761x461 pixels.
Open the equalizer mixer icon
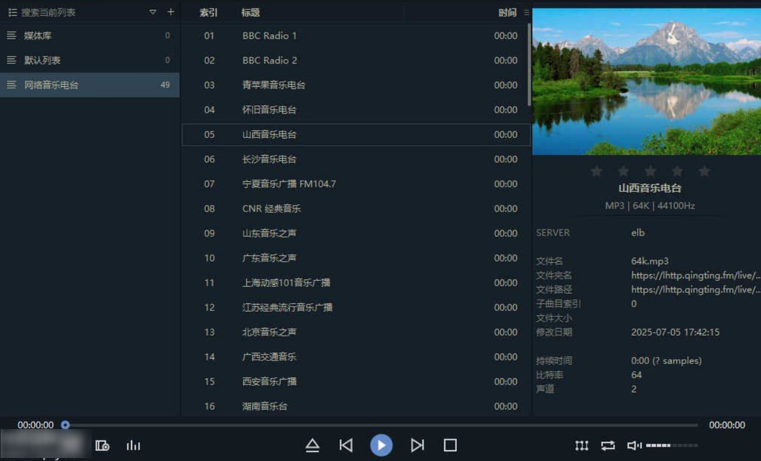(582, 445)
